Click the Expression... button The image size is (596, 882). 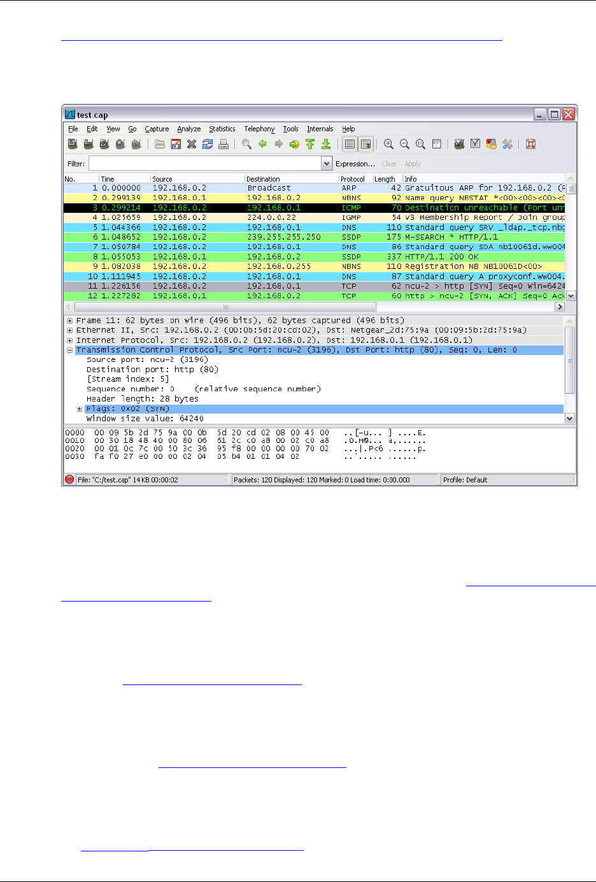coord(355,164)
